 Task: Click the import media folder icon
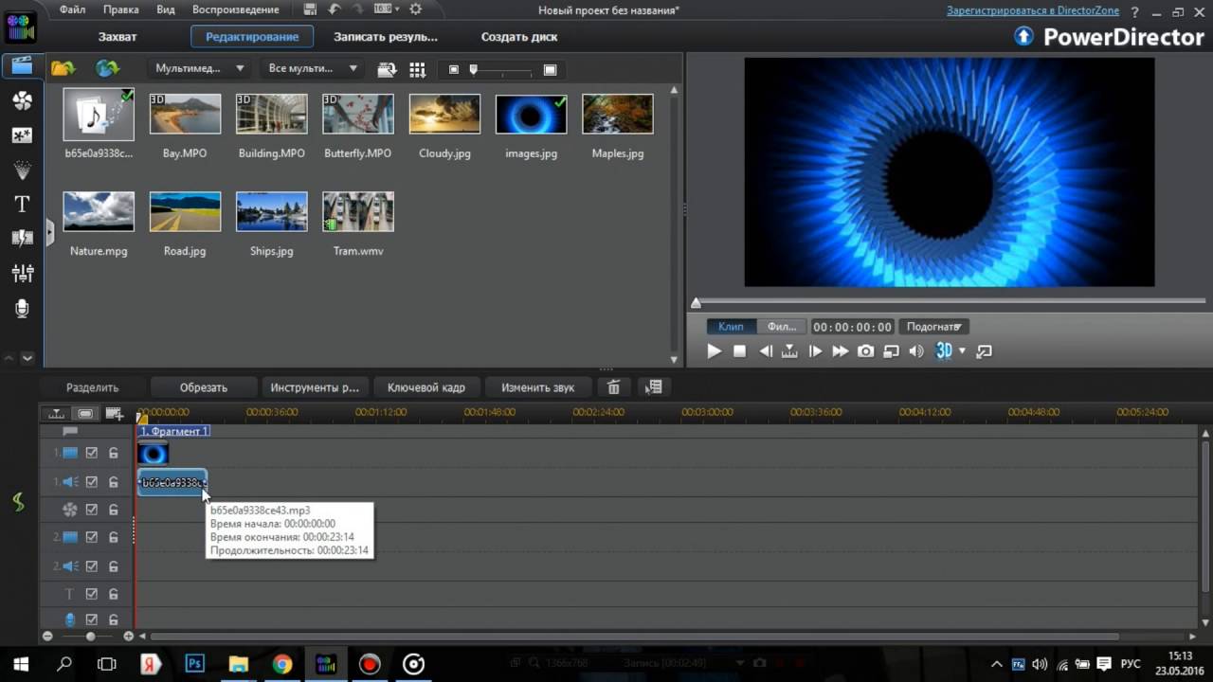coord(63,68)
